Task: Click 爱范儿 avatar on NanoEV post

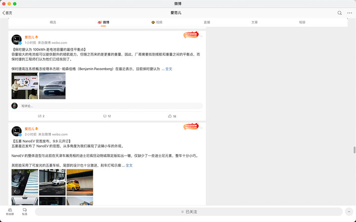Action: 16,131
